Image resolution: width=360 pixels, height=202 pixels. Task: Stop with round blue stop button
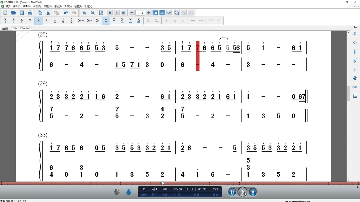(x=253, y=192)
